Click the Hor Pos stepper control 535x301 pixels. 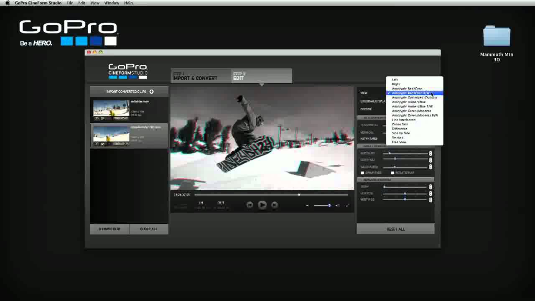click(x=431, y=194)
